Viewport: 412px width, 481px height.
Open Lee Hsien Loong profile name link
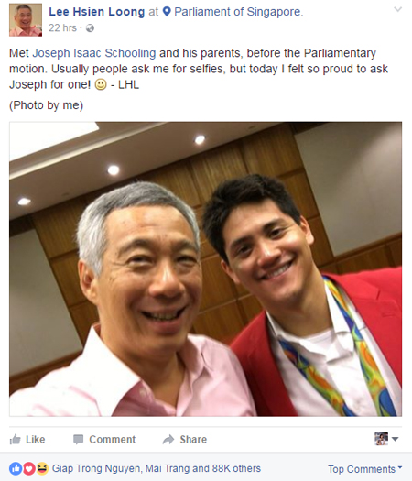click(x=96, y=12)
